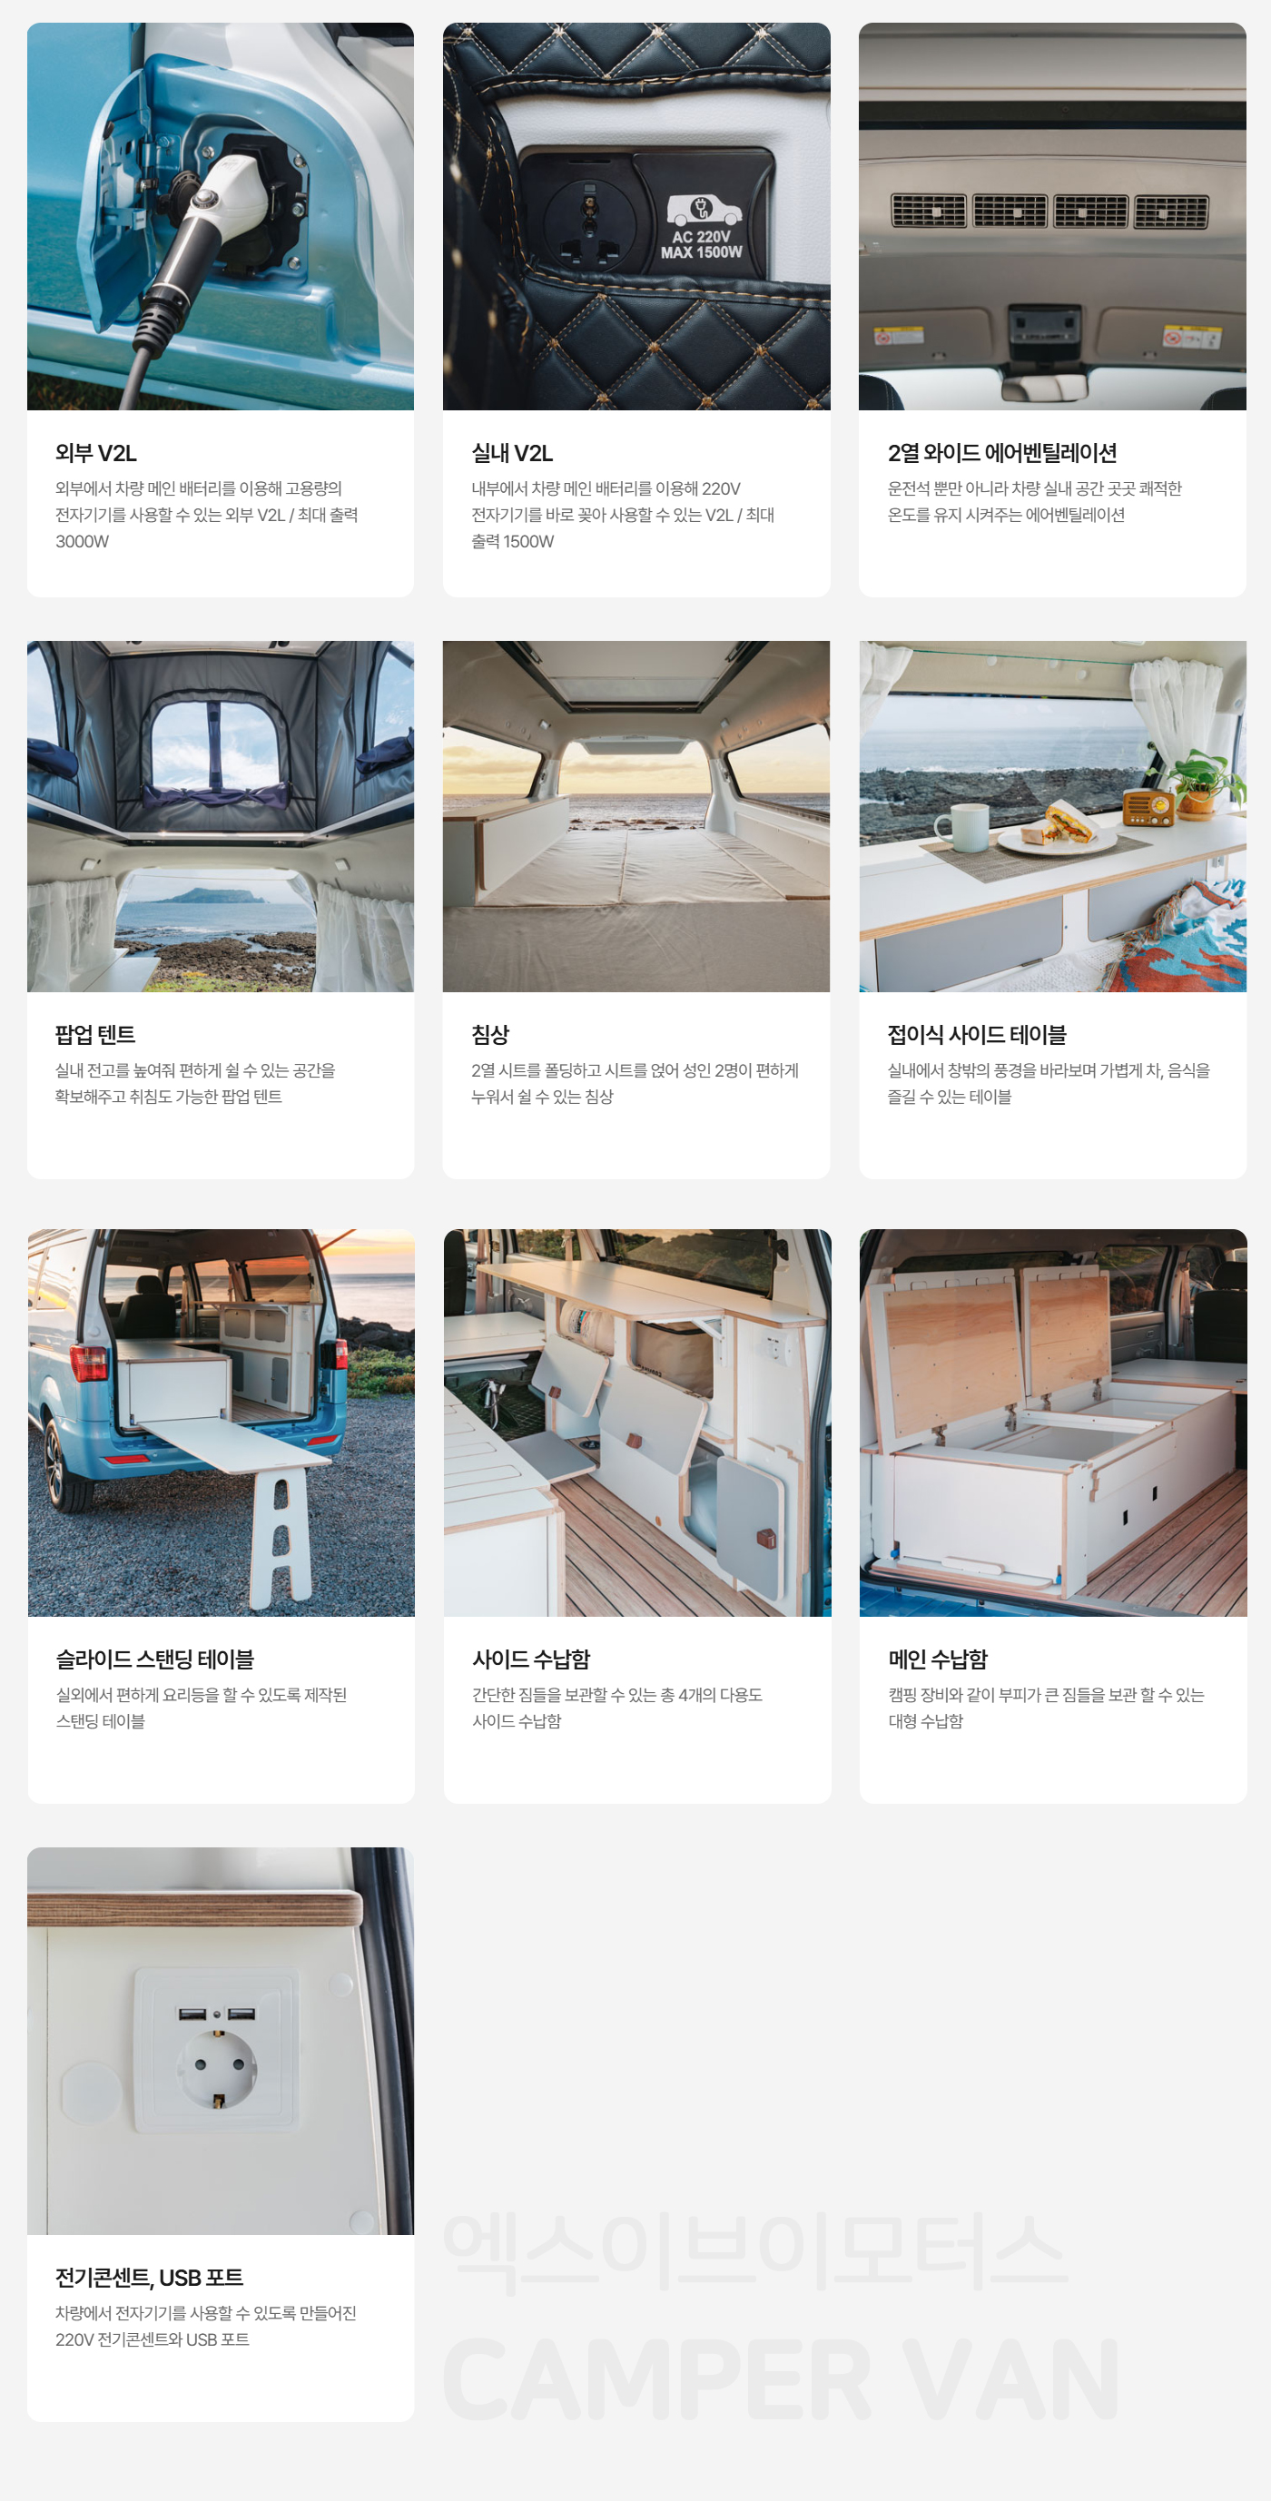Select the 슬라이드 스탠딩 테이블 title
This screenshot has height=2501, width=1271.
[x=154, y=1659]
